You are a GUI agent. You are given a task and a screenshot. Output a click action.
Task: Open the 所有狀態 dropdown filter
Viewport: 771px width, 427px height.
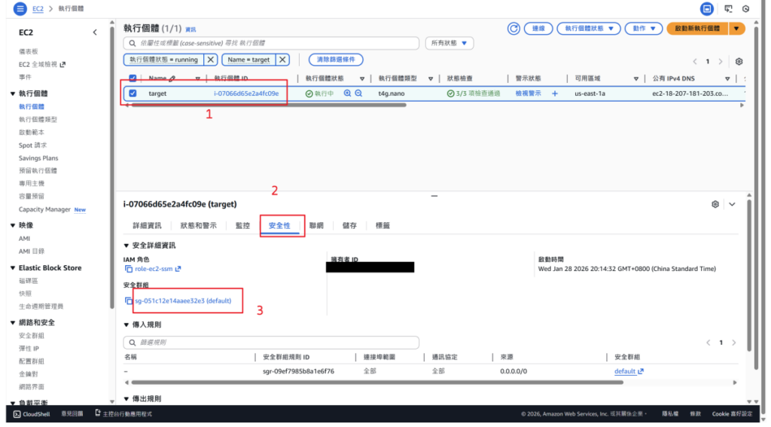pos(449,44)
